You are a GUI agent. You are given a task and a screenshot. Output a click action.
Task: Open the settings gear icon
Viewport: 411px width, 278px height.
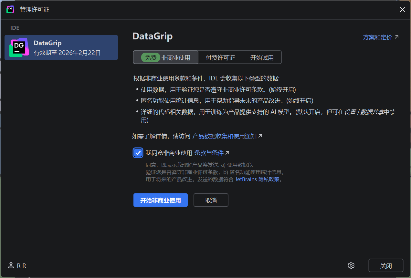[x=351, y=265]
